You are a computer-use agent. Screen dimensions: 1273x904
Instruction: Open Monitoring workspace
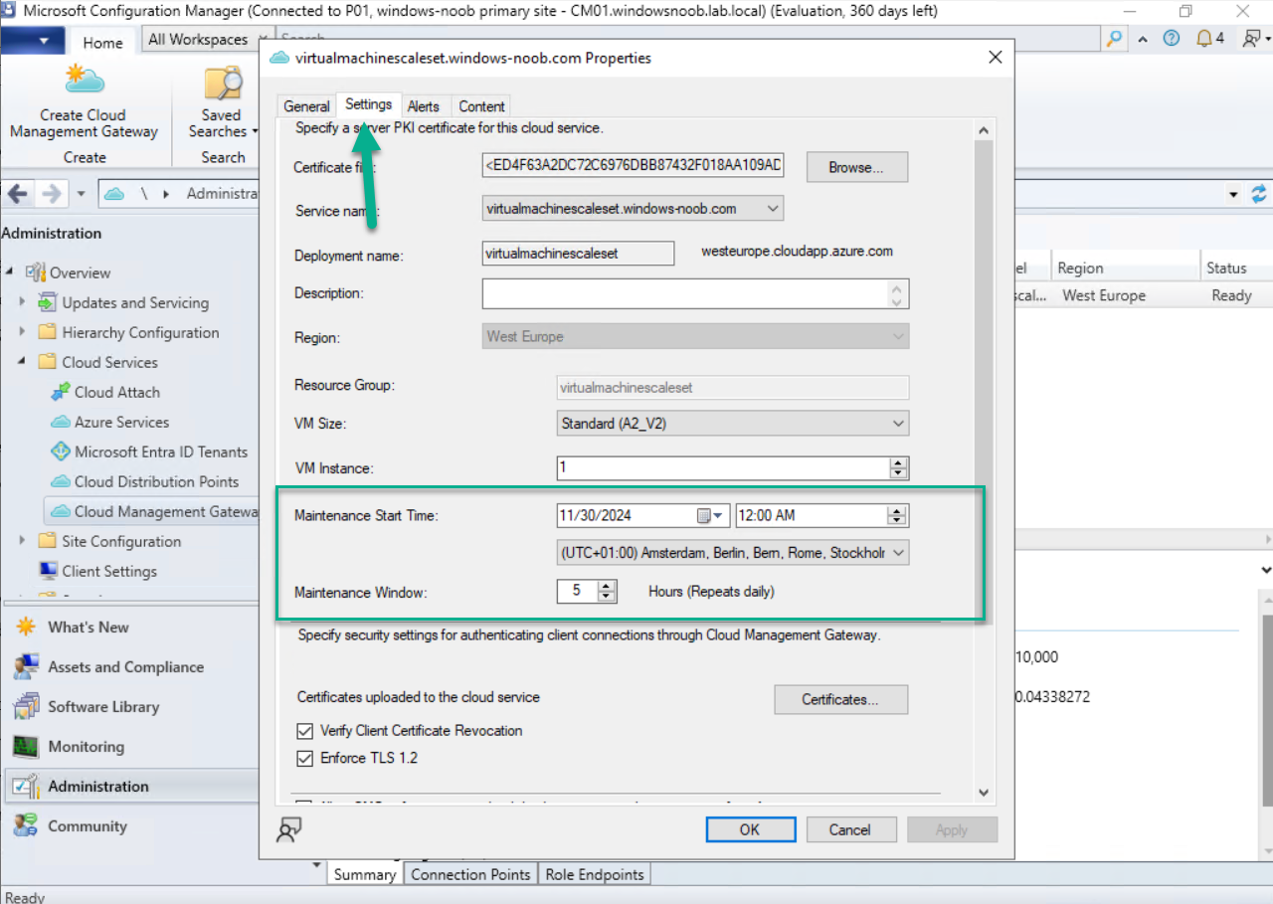tap(86, 747)
